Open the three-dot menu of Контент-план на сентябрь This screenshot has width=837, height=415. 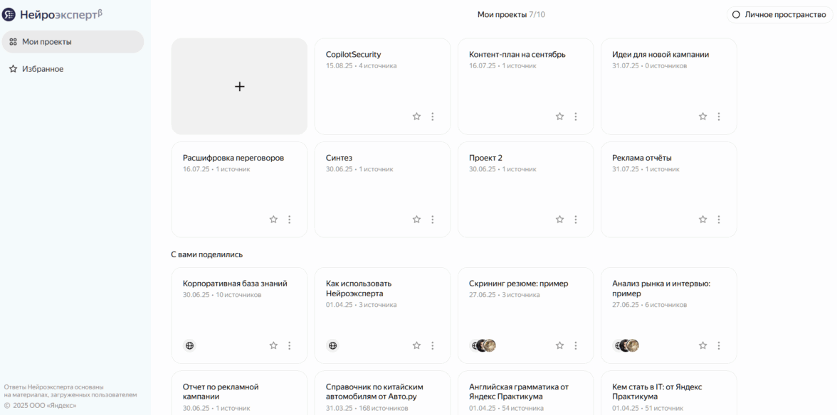[x=575, y=116]
